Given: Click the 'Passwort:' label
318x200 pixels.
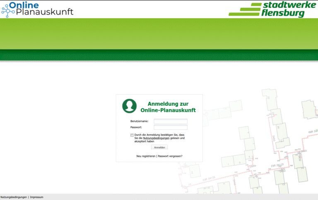Looking at the screenshot, I should (x=136, y=127).
